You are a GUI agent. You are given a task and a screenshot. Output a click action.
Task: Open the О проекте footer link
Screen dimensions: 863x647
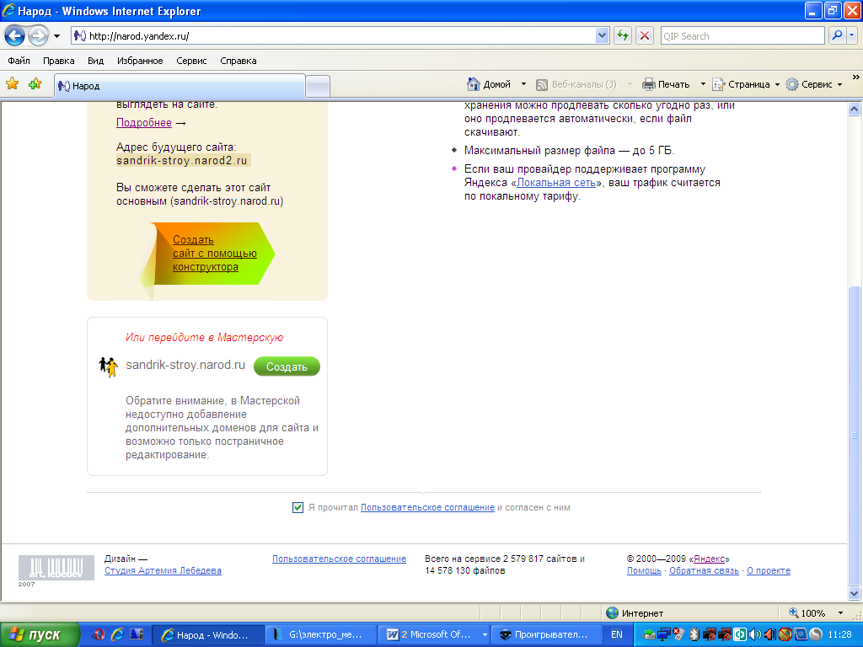769,570
